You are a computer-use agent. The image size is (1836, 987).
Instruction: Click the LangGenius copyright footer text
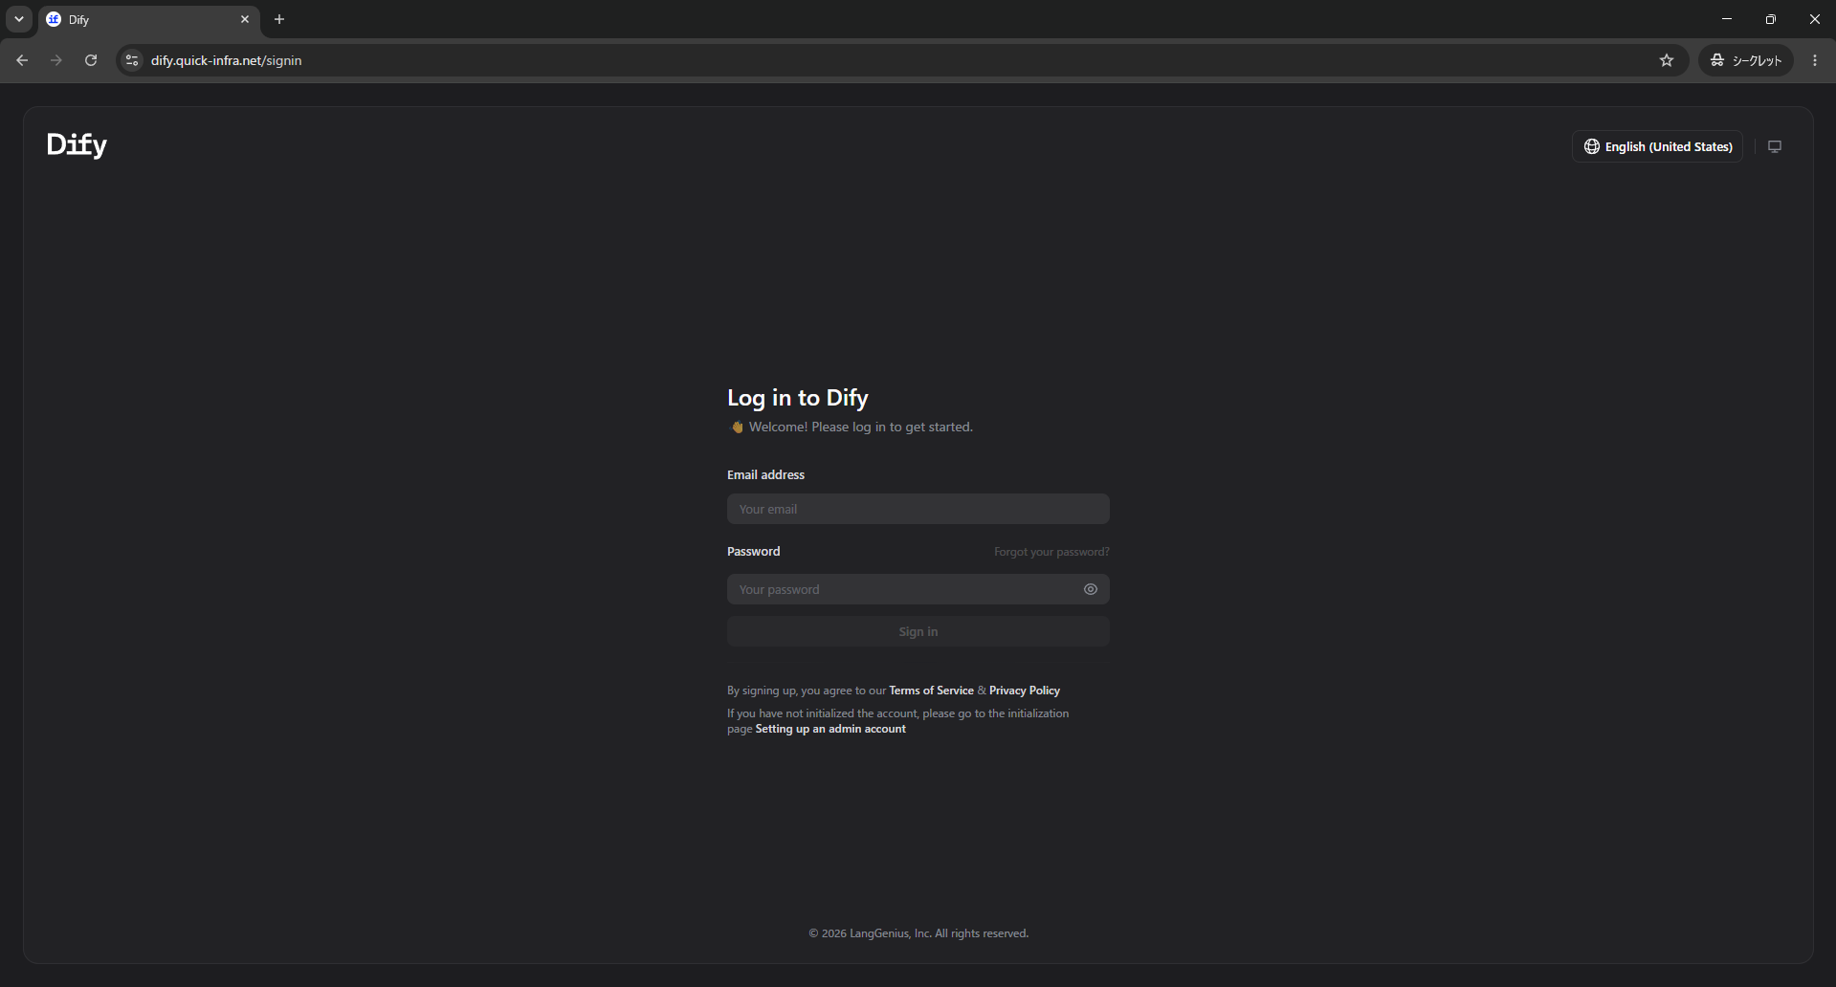click(918, 933)
